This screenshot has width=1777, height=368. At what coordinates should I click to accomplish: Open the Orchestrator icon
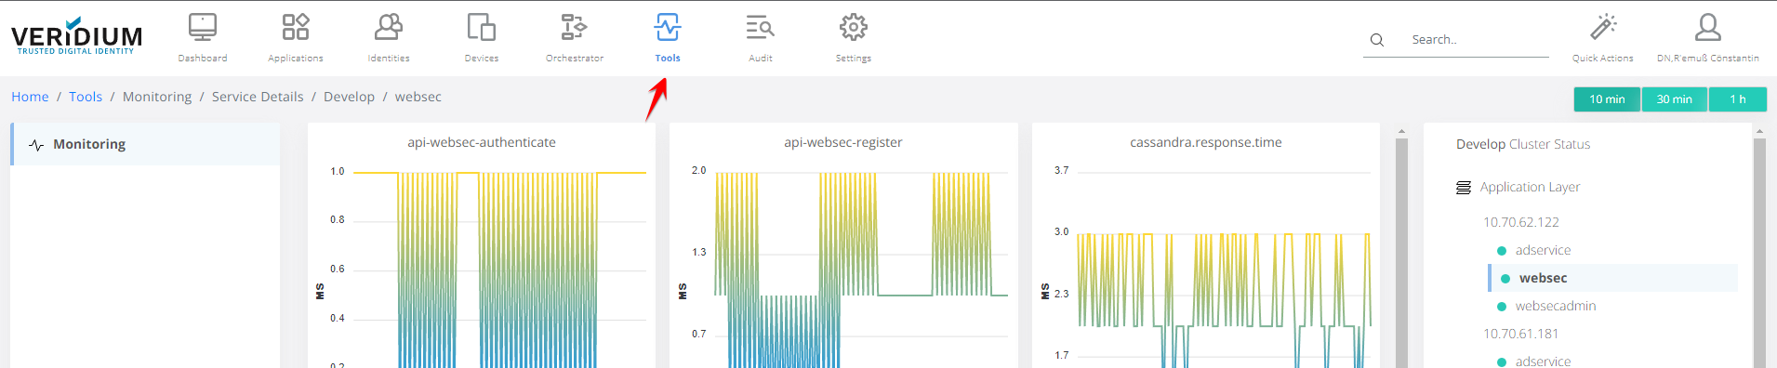(x=575, y=27)
